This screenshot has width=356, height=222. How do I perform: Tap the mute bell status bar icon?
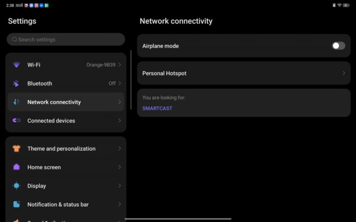pos(334,5)
